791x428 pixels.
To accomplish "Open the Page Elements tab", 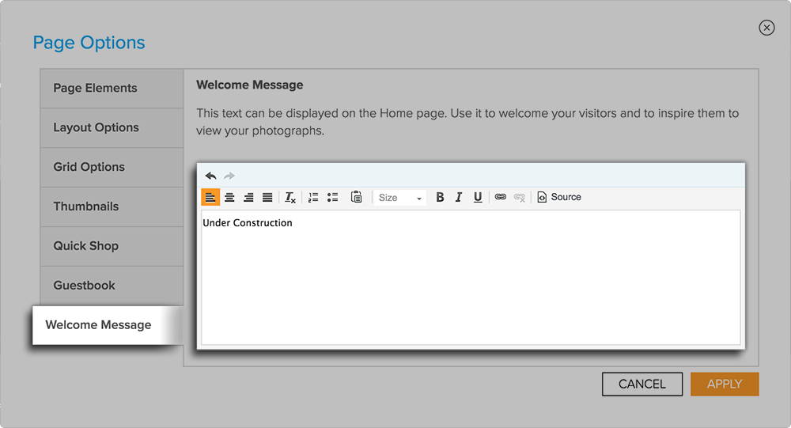I will coord(112,89).
